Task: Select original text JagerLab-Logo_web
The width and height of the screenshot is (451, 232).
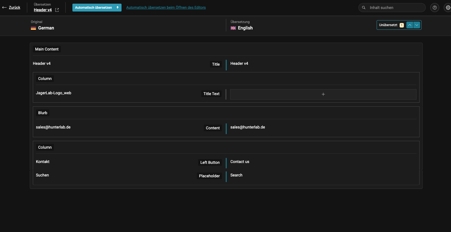Action: pos(54,93)
